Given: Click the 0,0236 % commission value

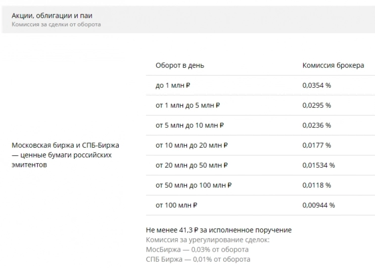Looking at the screenshot, I should (317, 125).
